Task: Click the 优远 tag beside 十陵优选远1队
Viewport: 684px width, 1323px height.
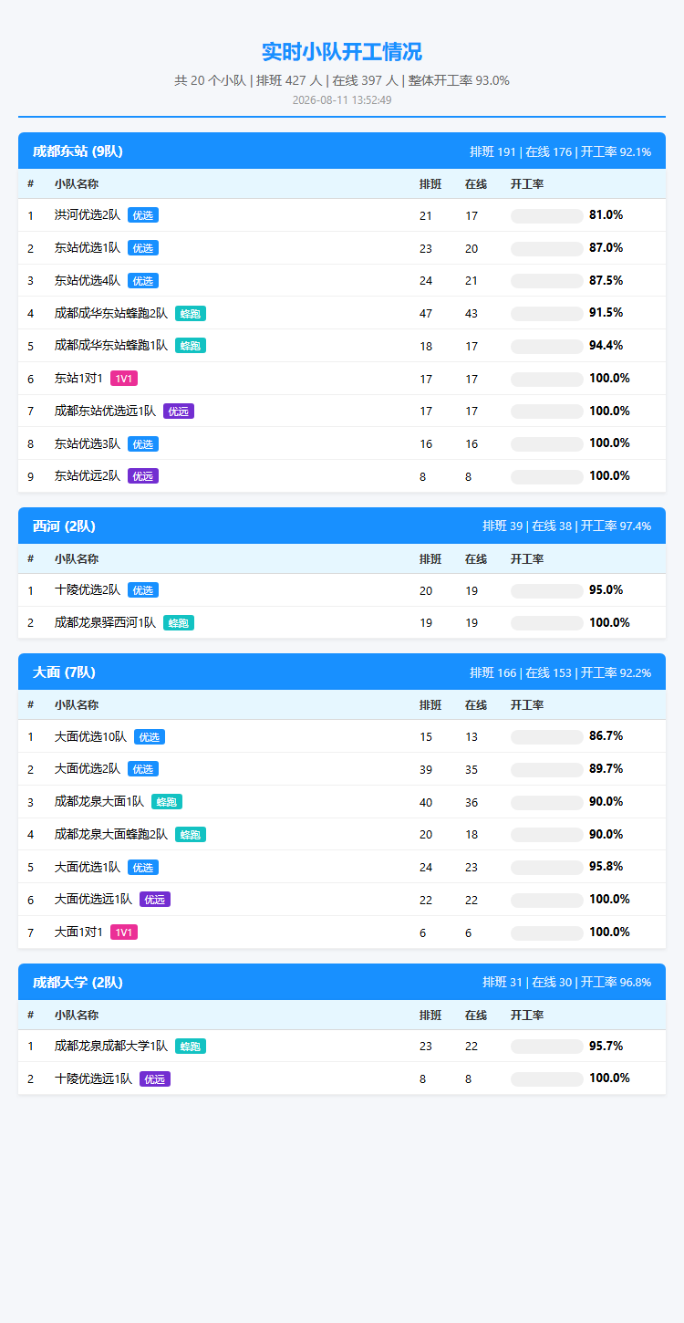Action: pyautogui.click(x=155, y=1079)
